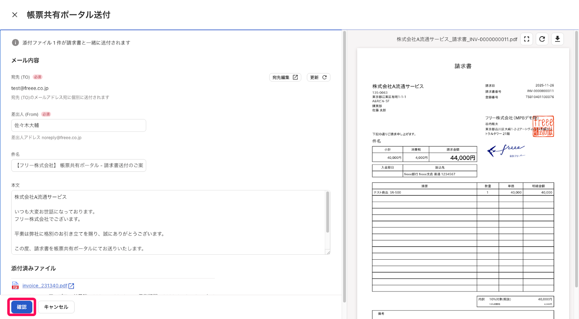Screen dimensions: 579x319
Task: Click the メール内容 section heading
Action: click(x=25, y=60)
